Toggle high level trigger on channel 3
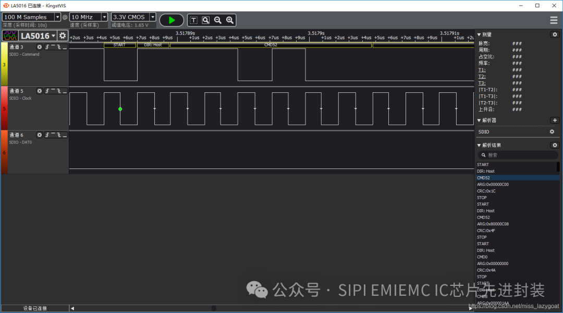 tap(53, 47)
